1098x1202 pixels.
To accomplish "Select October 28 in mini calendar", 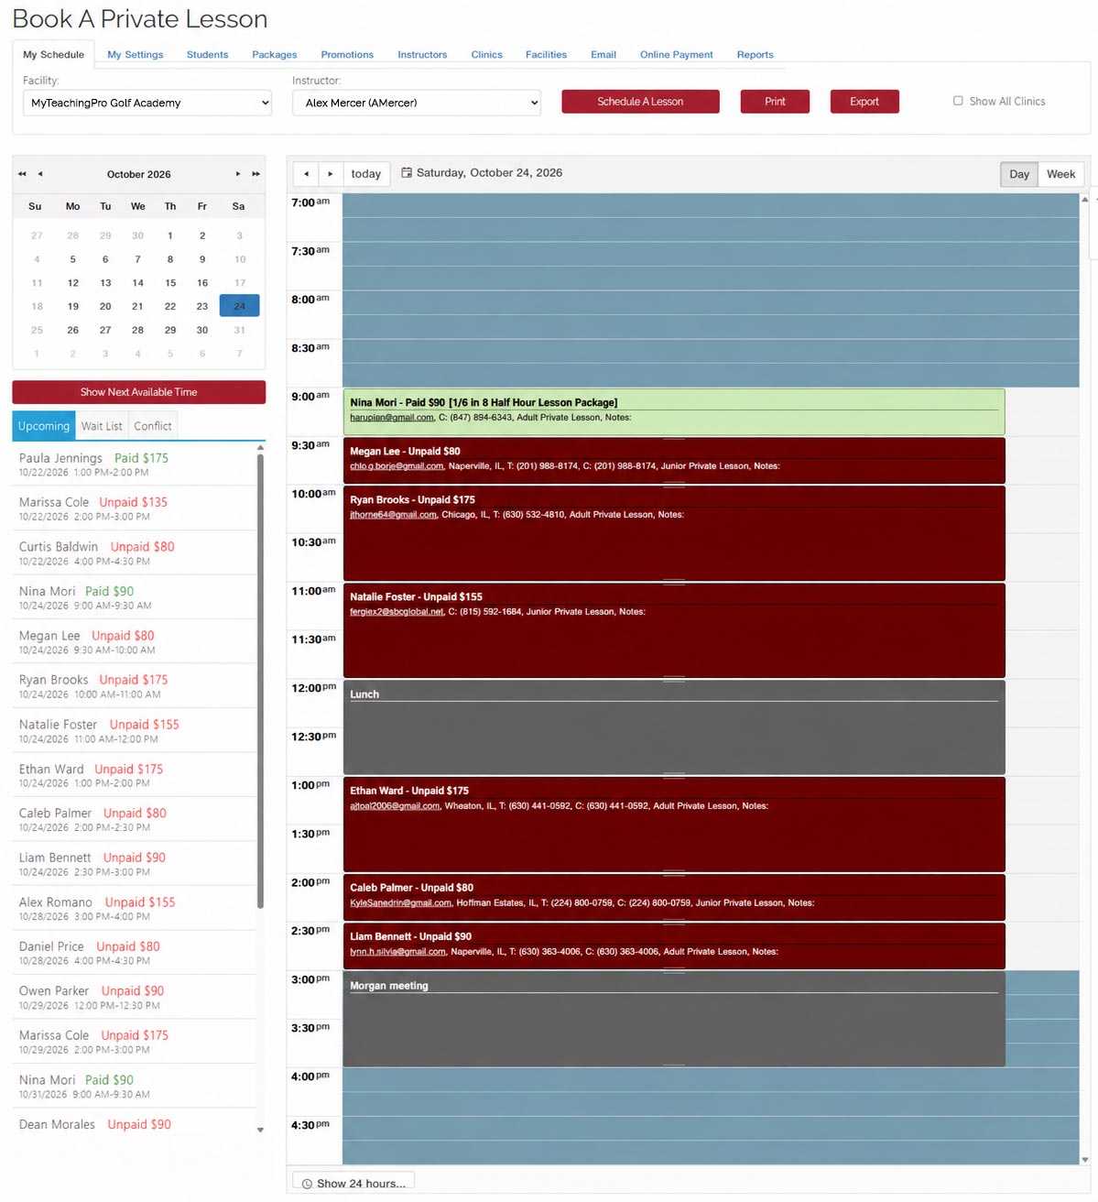I will pos(137,330).
